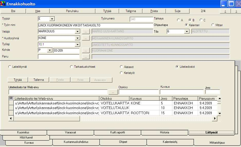Click grid scroll right arrow

click(x=215, y=119)
